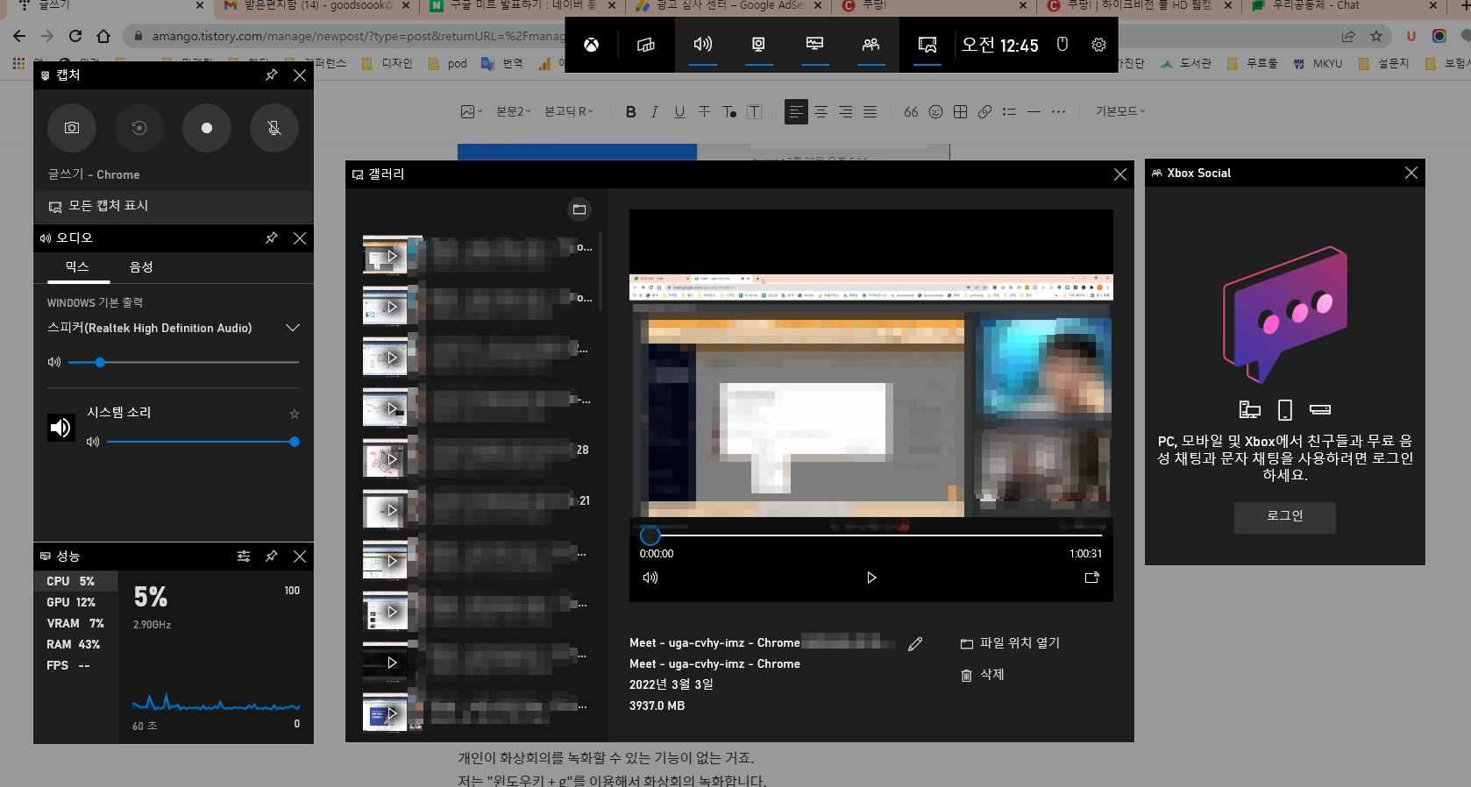
Task: Select the FPS performance metric
Action: point(75,665)
